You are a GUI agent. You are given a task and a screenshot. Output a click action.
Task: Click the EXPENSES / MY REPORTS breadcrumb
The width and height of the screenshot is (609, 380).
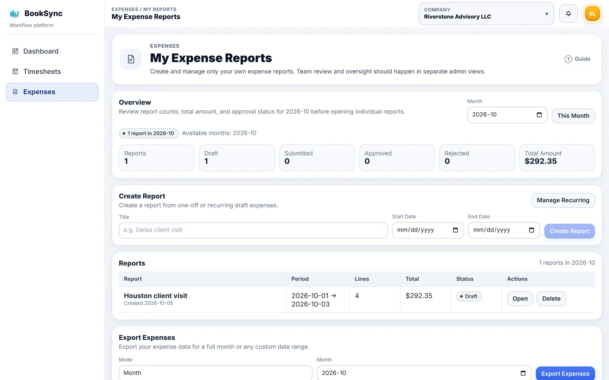(144, 9)
